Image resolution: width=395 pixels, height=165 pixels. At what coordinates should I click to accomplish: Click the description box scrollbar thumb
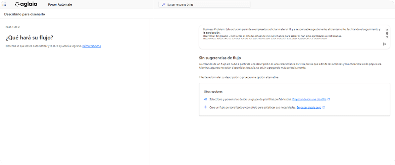tap(387, 33)
